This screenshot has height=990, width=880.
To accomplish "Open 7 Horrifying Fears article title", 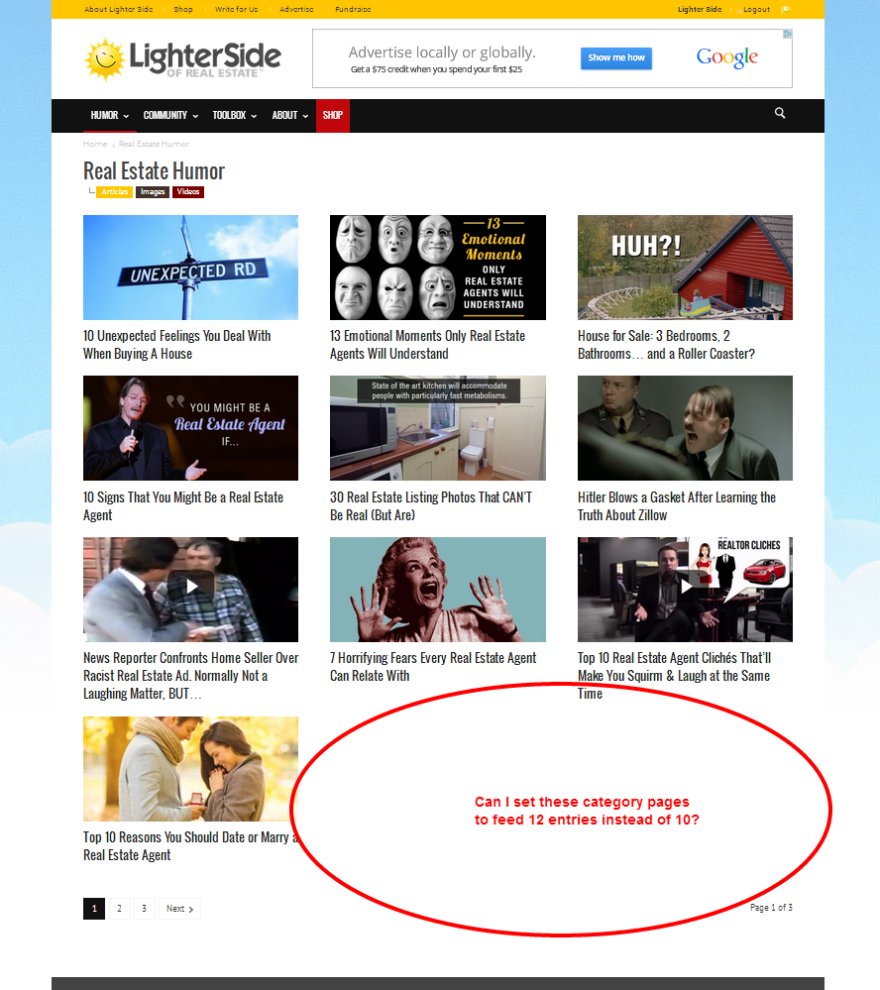I will pos(433,667).
